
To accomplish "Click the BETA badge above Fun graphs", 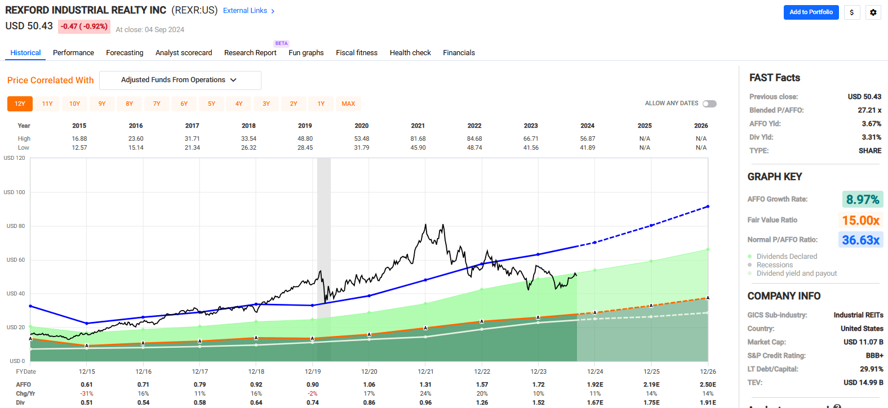I will [x=281, y=43].
